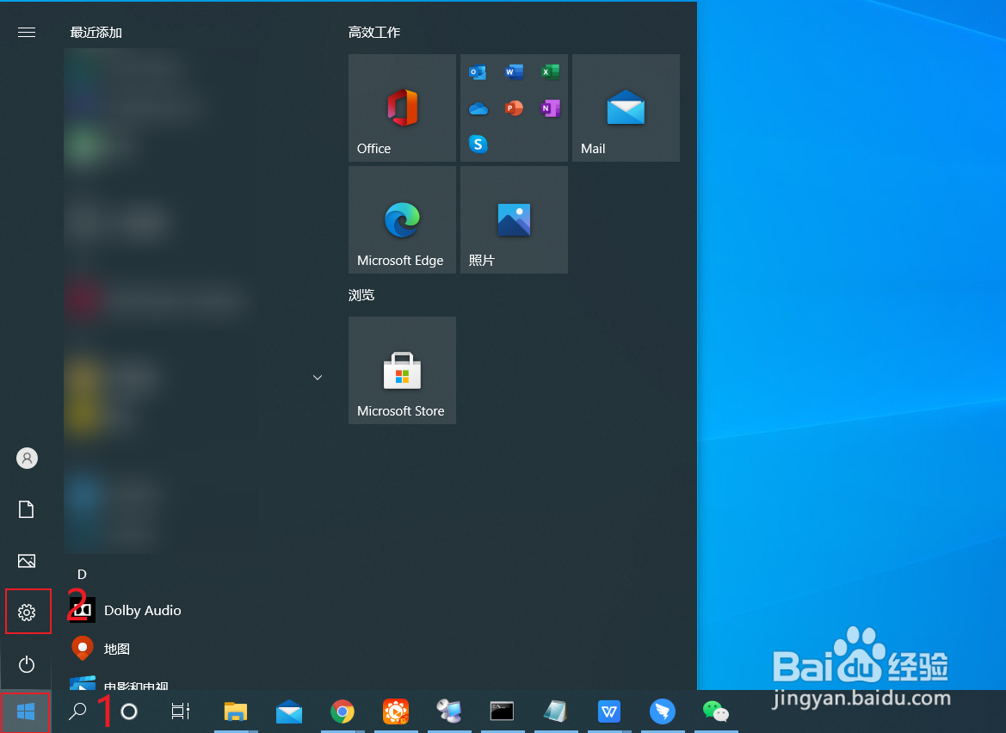This screenshot has width=1006, height=733.
Task: Open the Pictures folder sidebar icon
Action: click(27, 561)
